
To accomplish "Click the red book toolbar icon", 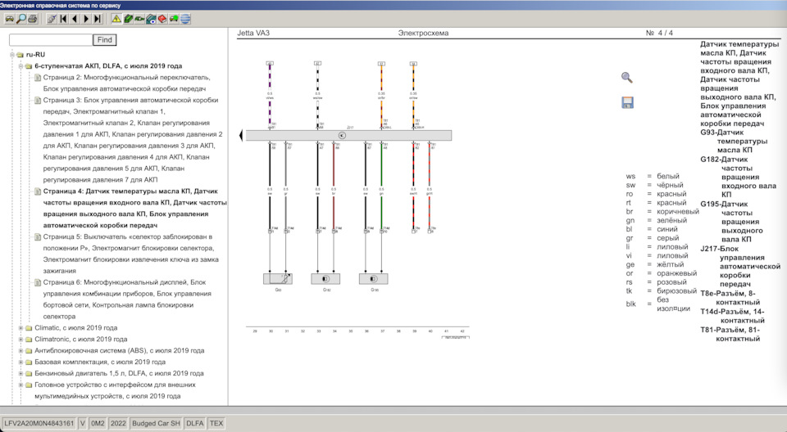I will click(162, 19).
